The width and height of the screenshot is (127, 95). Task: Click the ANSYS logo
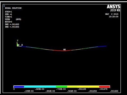click(x=114, y=7)
